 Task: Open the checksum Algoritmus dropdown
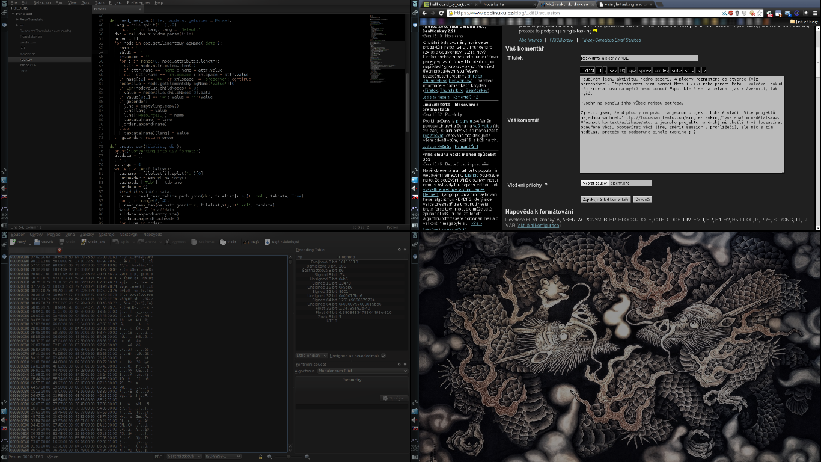(x=362, y=371)
